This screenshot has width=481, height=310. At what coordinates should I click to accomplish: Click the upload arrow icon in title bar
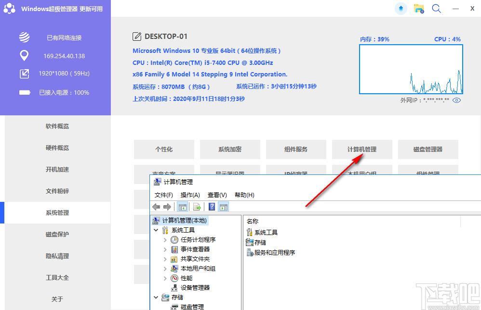pos(401,9)
